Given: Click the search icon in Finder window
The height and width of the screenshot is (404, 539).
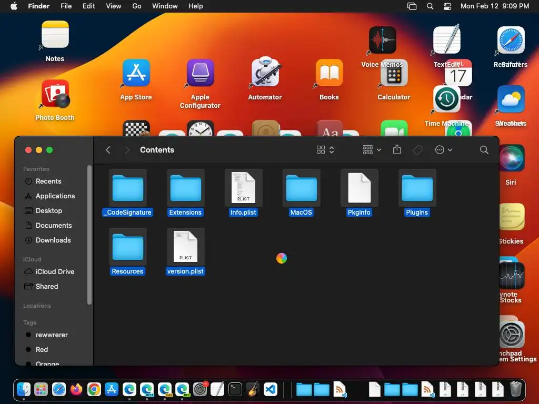Looking at the screenshot, I should pos(484,150).
